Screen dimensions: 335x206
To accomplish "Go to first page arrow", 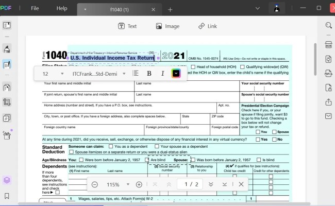I will tap(155, 184).
